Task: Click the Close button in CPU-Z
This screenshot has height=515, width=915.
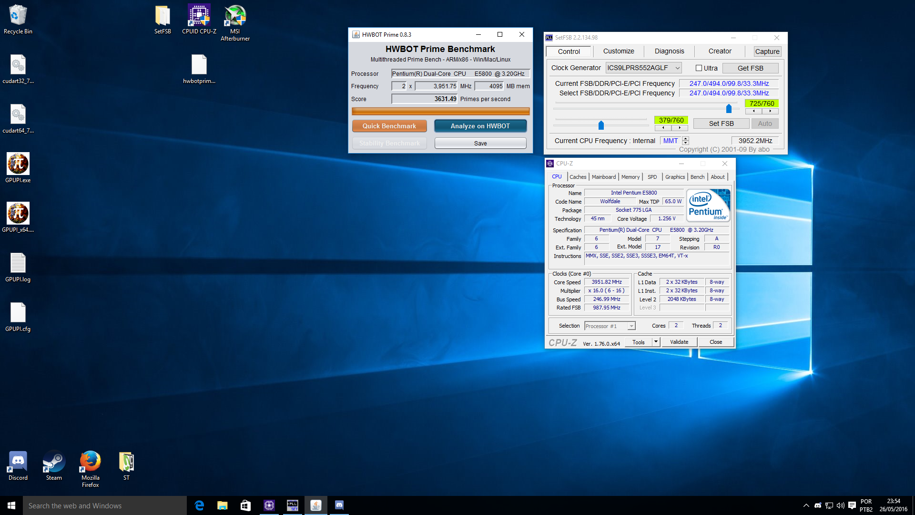Action: coord(715,342)
